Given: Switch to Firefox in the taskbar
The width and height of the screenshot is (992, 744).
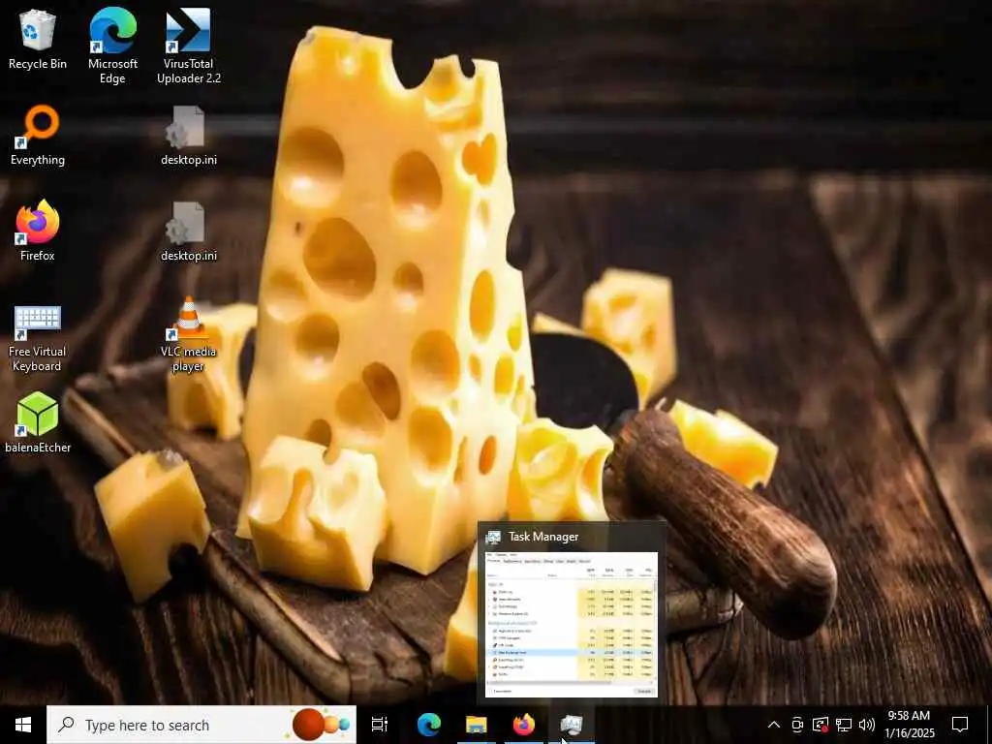Looking at the screenshot, I should coord(524,725).
